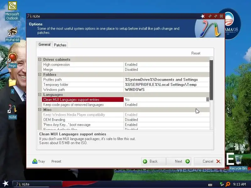Collapse the Folders section
Image resolution: width=251 pixels, height=188 pixels.
[40, 75]
